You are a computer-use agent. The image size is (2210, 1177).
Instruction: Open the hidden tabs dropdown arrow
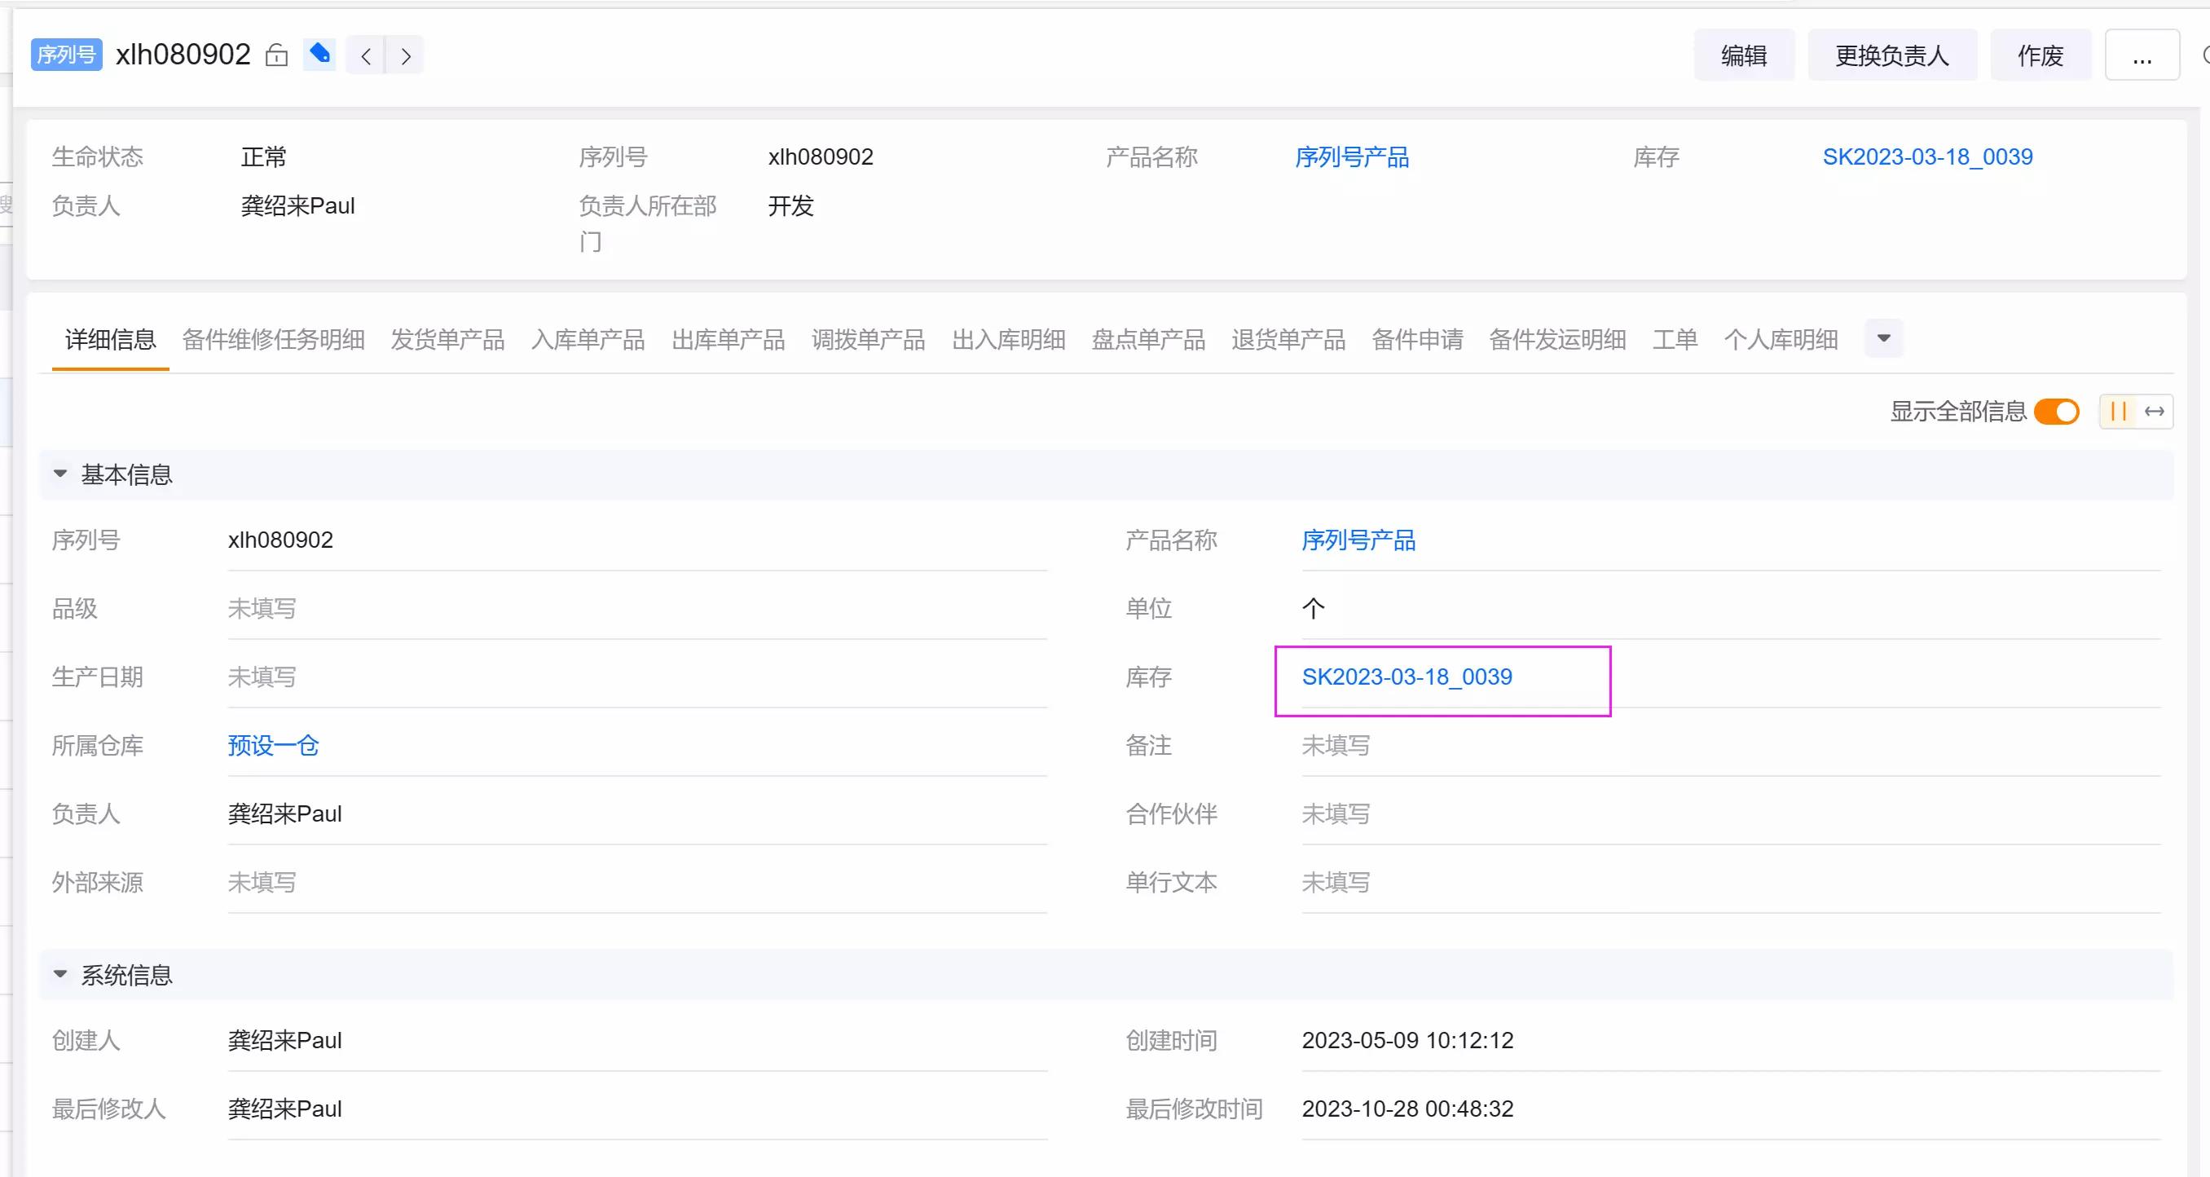click(1882, 338)
